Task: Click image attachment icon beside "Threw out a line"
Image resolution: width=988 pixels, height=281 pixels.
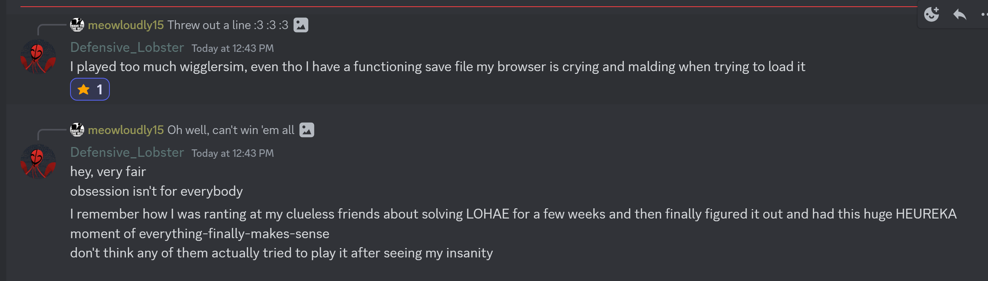Action: (301, 25)
